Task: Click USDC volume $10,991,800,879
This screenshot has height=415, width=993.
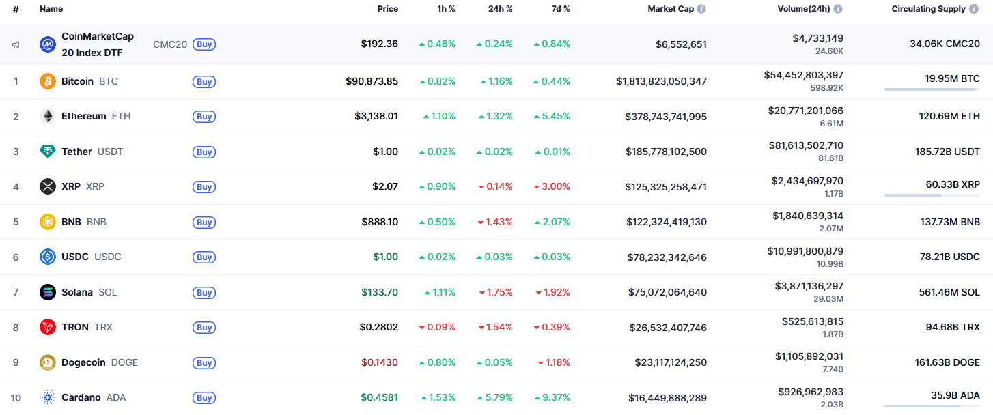Action: [x=806, y=251]
